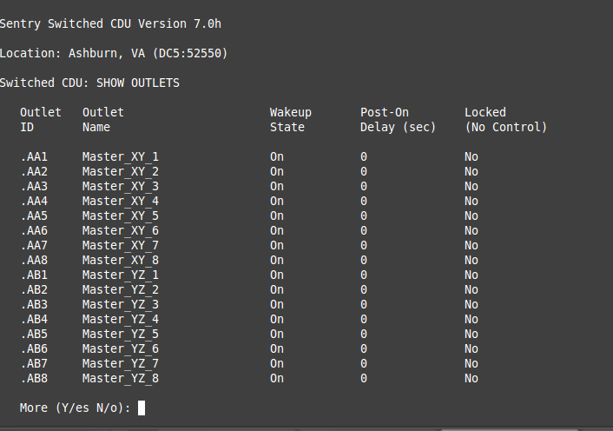The width and height of the screenshot is (613, 431).
Task: Click the .AA8 outlet ID
Action: (34, 260)
